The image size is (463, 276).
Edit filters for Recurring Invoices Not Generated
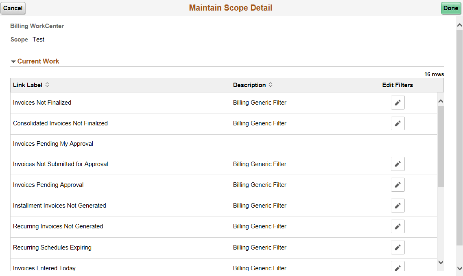pyautogui.click(x=397, y=226)
